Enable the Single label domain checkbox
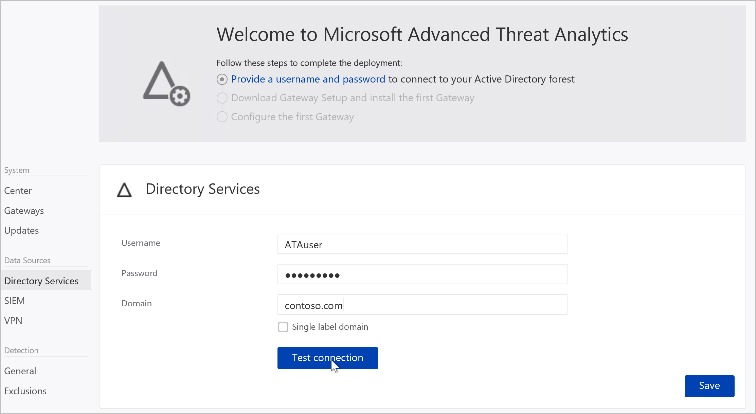Viewport: 756px width, 414px height. tap(283, 327)
